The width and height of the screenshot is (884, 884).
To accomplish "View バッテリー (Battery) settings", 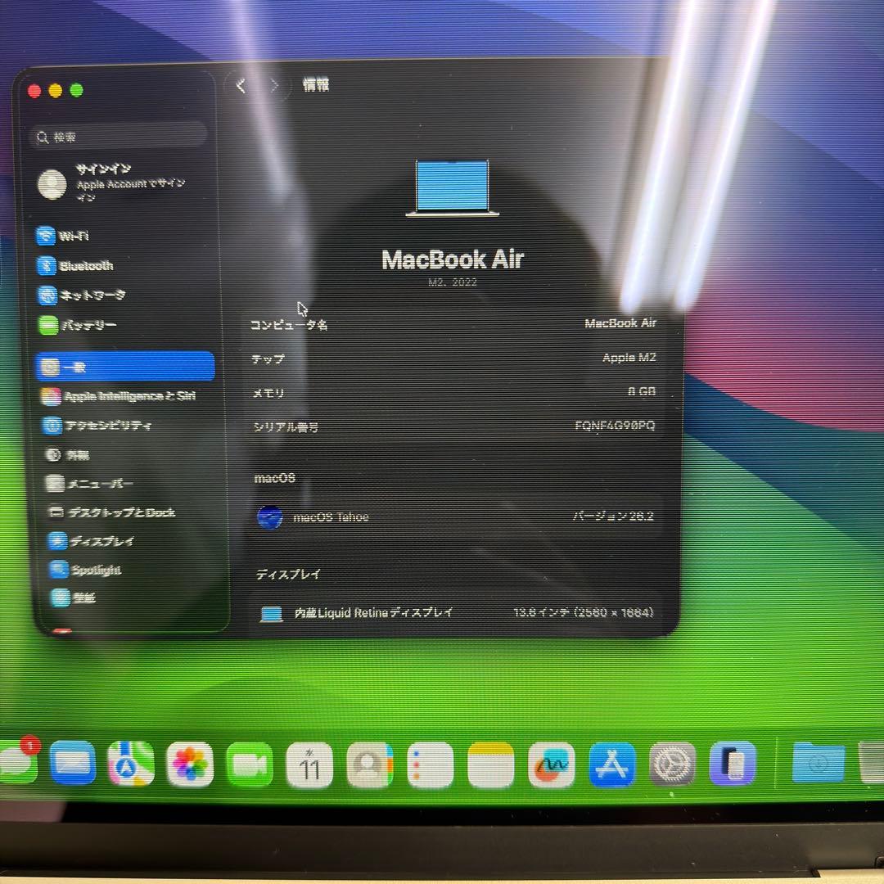I will pyautogui.click(x=90, y=325).
